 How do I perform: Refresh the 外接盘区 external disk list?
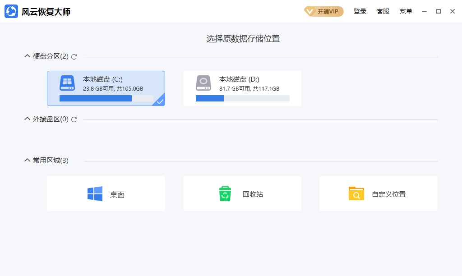(x=74, y=120)
